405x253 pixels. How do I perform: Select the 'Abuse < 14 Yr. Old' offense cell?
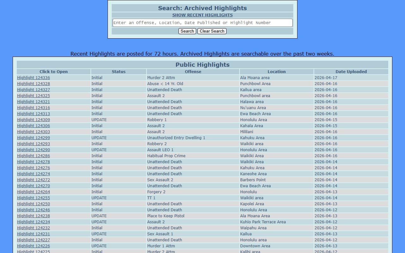click(x=193, y=84)
